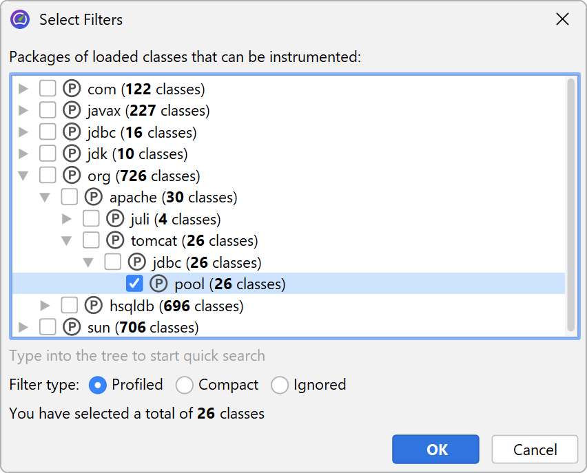Collapse the org package tree
The image size is (587, 473).
click(x=24, y=176)
